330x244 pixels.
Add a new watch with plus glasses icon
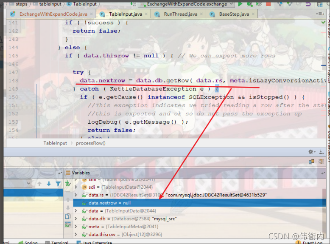(x=68, y=184)
